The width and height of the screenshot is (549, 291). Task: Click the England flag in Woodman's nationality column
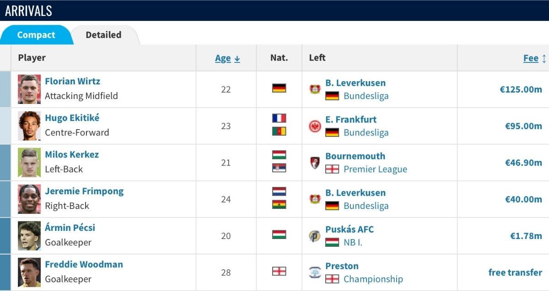pyautogui.click(x=279, y=271)
